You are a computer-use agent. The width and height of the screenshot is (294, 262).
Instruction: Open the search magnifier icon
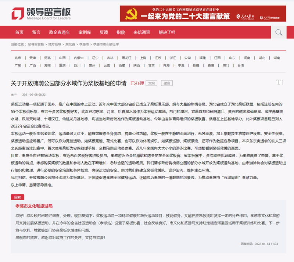coord(279,32)
